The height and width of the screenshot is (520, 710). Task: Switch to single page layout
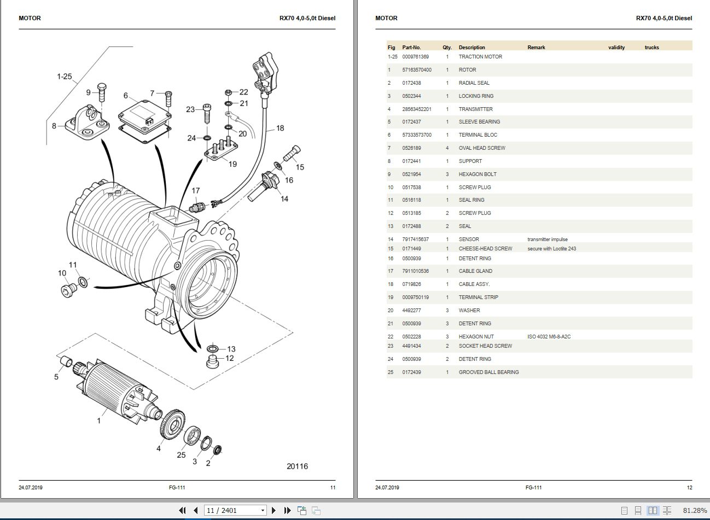(x=625, y=510)
